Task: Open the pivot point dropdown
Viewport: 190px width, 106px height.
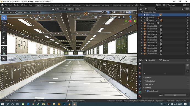Action: [x=65, y=9]
